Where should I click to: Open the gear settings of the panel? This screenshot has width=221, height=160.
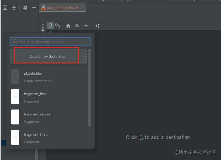25,7
